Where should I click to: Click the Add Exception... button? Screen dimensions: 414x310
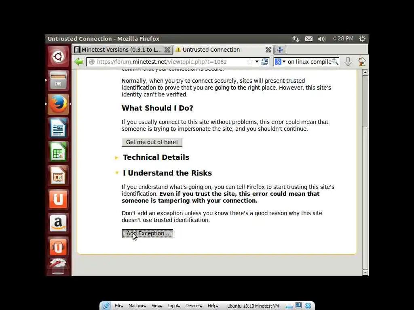147,233
